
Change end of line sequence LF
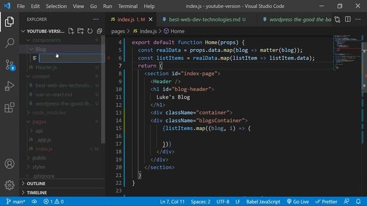(238, 201)
